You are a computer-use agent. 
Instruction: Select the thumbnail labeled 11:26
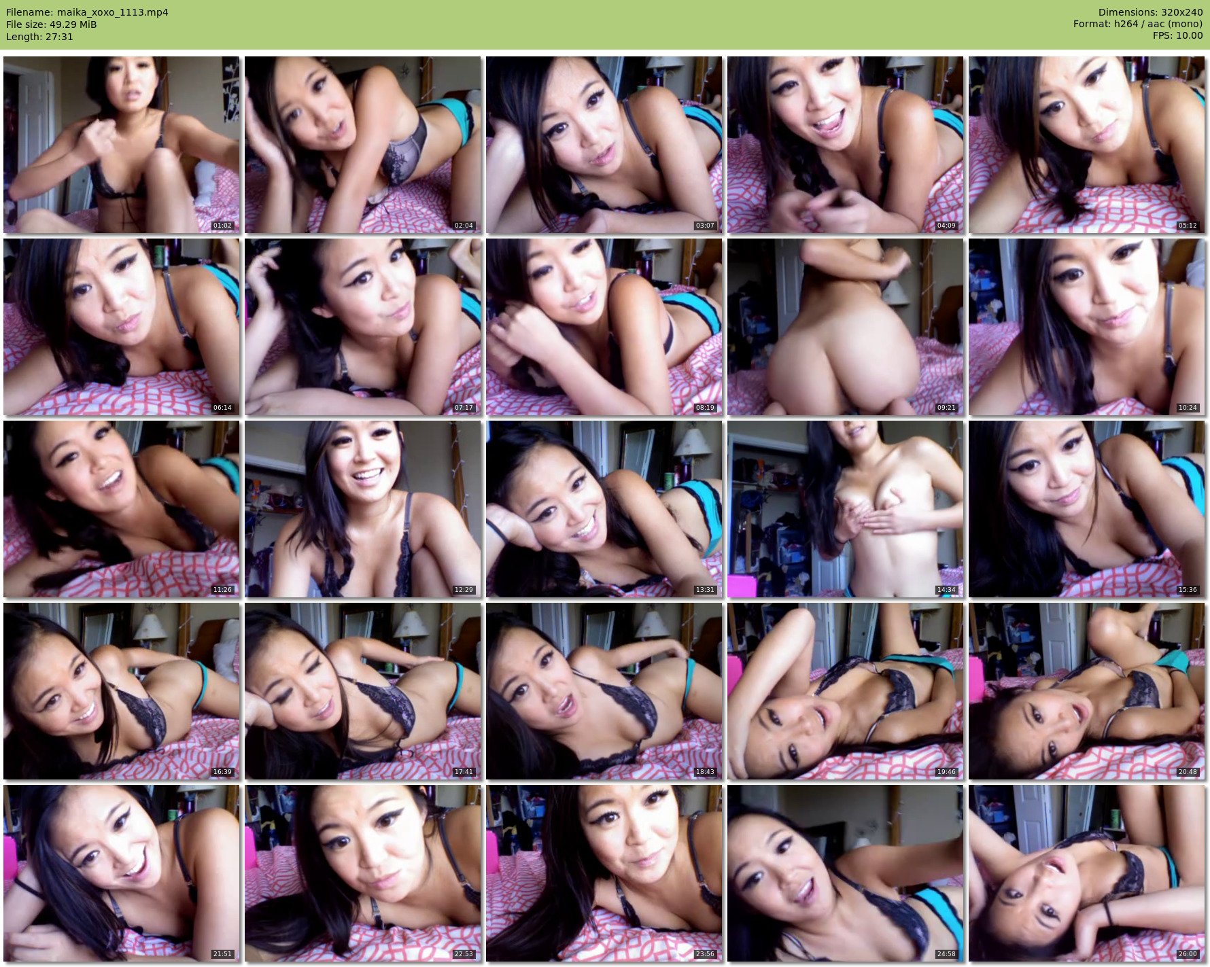[x=122, y=509]
